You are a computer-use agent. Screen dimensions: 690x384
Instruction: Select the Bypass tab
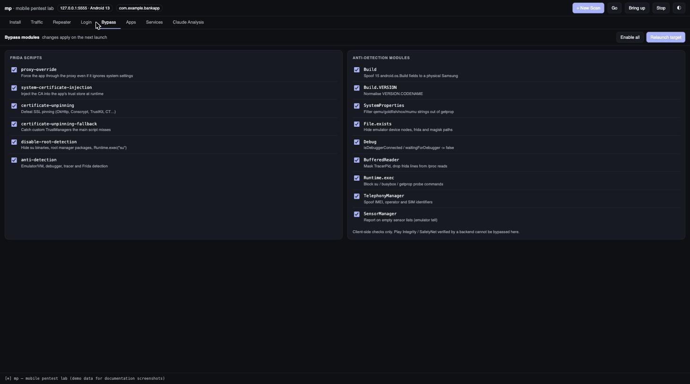[x=109, y=22]
